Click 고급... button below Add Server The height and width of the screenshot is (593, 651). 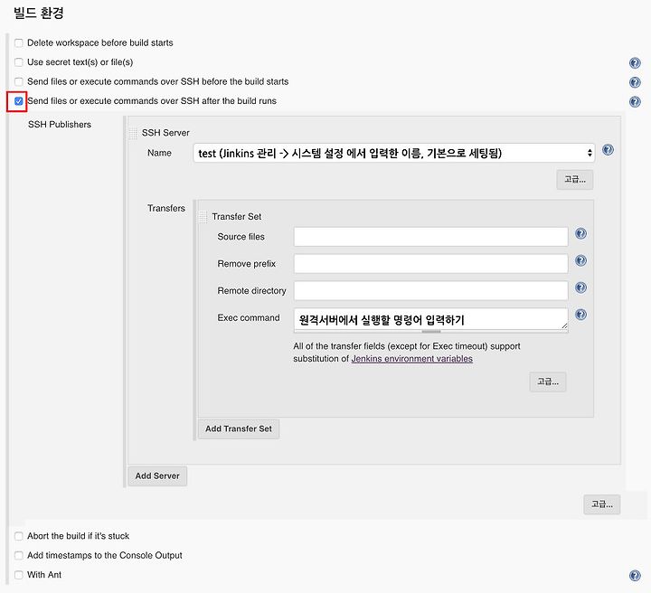tap(601, 504)
